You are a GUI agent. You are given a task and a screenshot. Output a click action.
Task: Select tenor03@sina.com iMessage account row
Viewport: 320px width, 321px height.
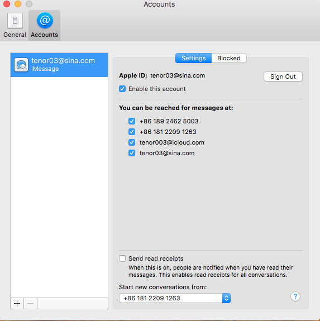tap(59, 65)
